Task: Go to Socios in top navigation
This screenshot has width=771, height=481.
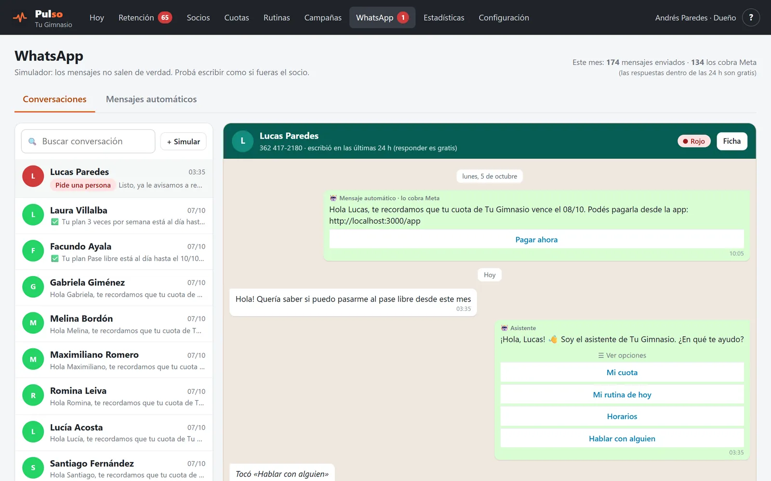Action: click(198, 17)
